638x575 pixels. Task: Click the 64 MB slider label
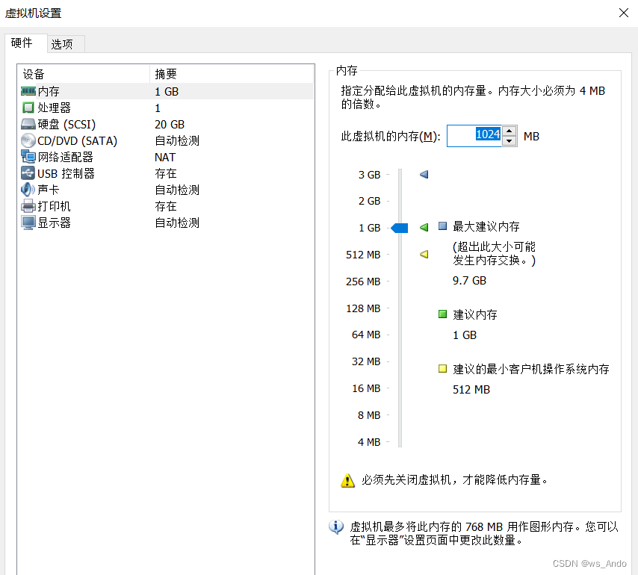(366, 335)
